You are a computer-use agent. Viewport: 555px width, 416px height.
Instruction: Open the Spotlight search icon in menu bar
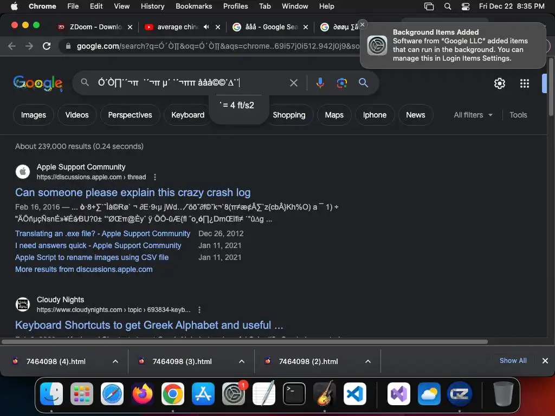click(447, 6)
